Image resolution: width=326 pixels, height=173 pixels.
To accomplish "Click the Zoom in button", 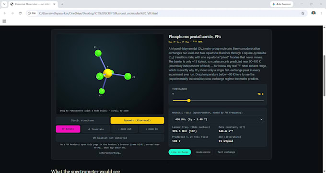I will pyautogui.click(x=151, y=129).
